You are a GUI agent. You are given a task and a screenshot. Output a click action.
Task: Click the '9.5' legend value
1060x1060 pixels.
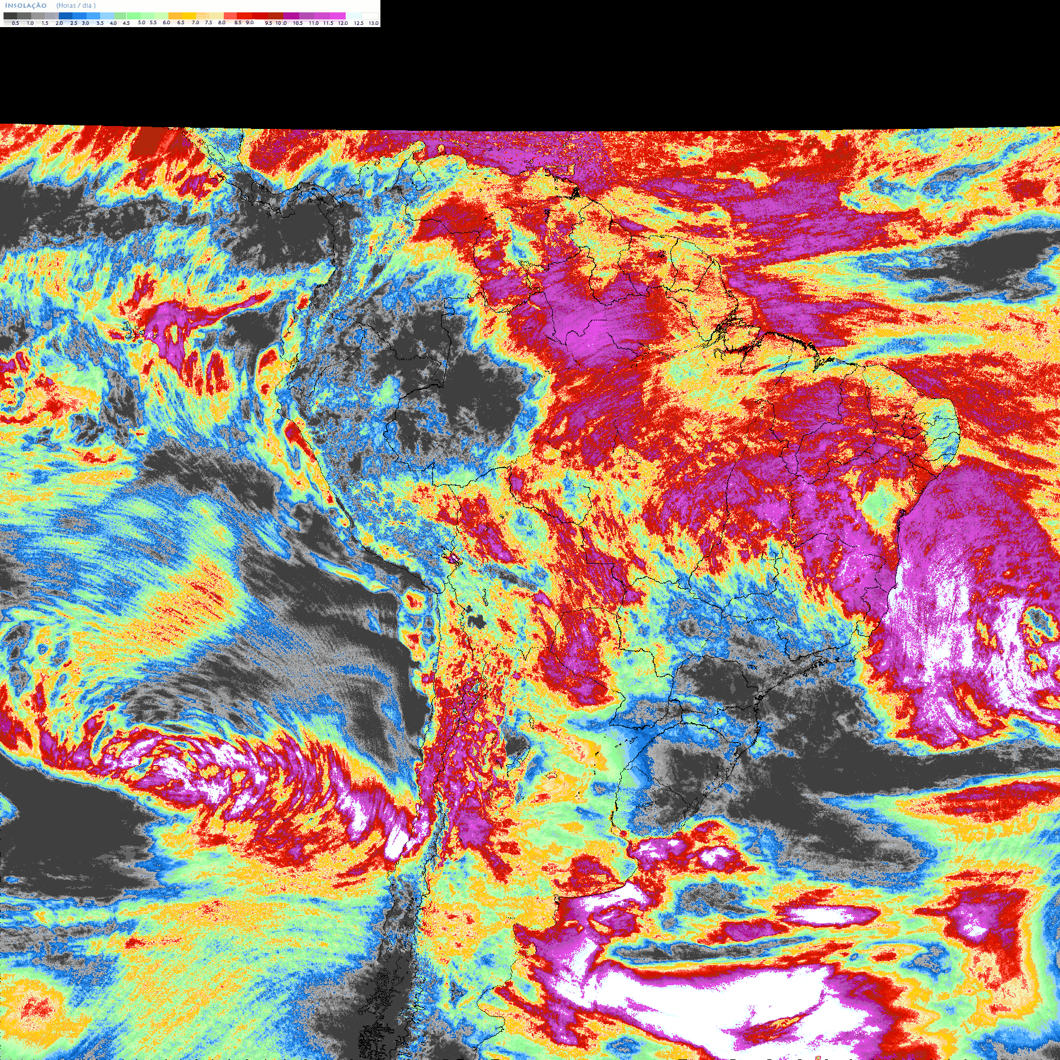coord(269,23)
